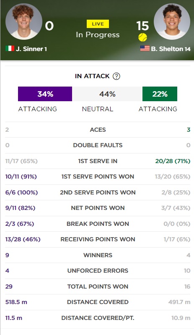
Task: Select the UNFORCED ERRORS row label
Action: [98, 271]
